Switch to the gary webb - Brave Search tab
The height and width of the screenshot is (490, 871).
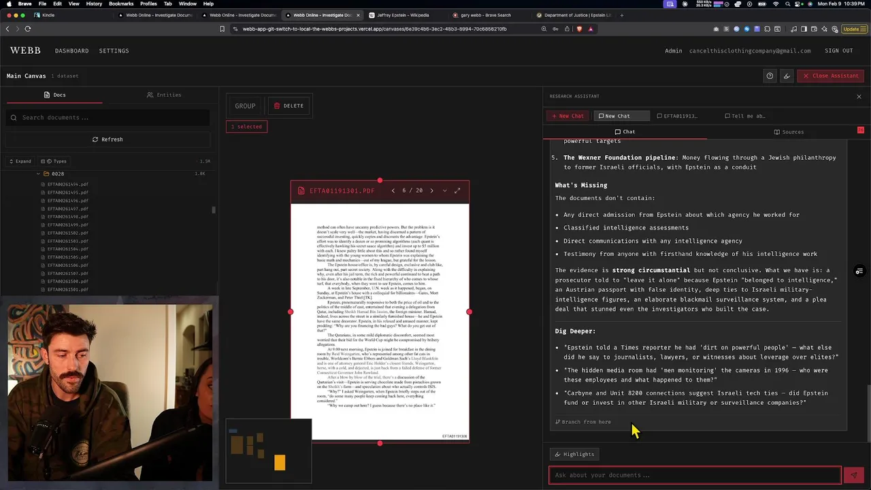tap(487, 15)
